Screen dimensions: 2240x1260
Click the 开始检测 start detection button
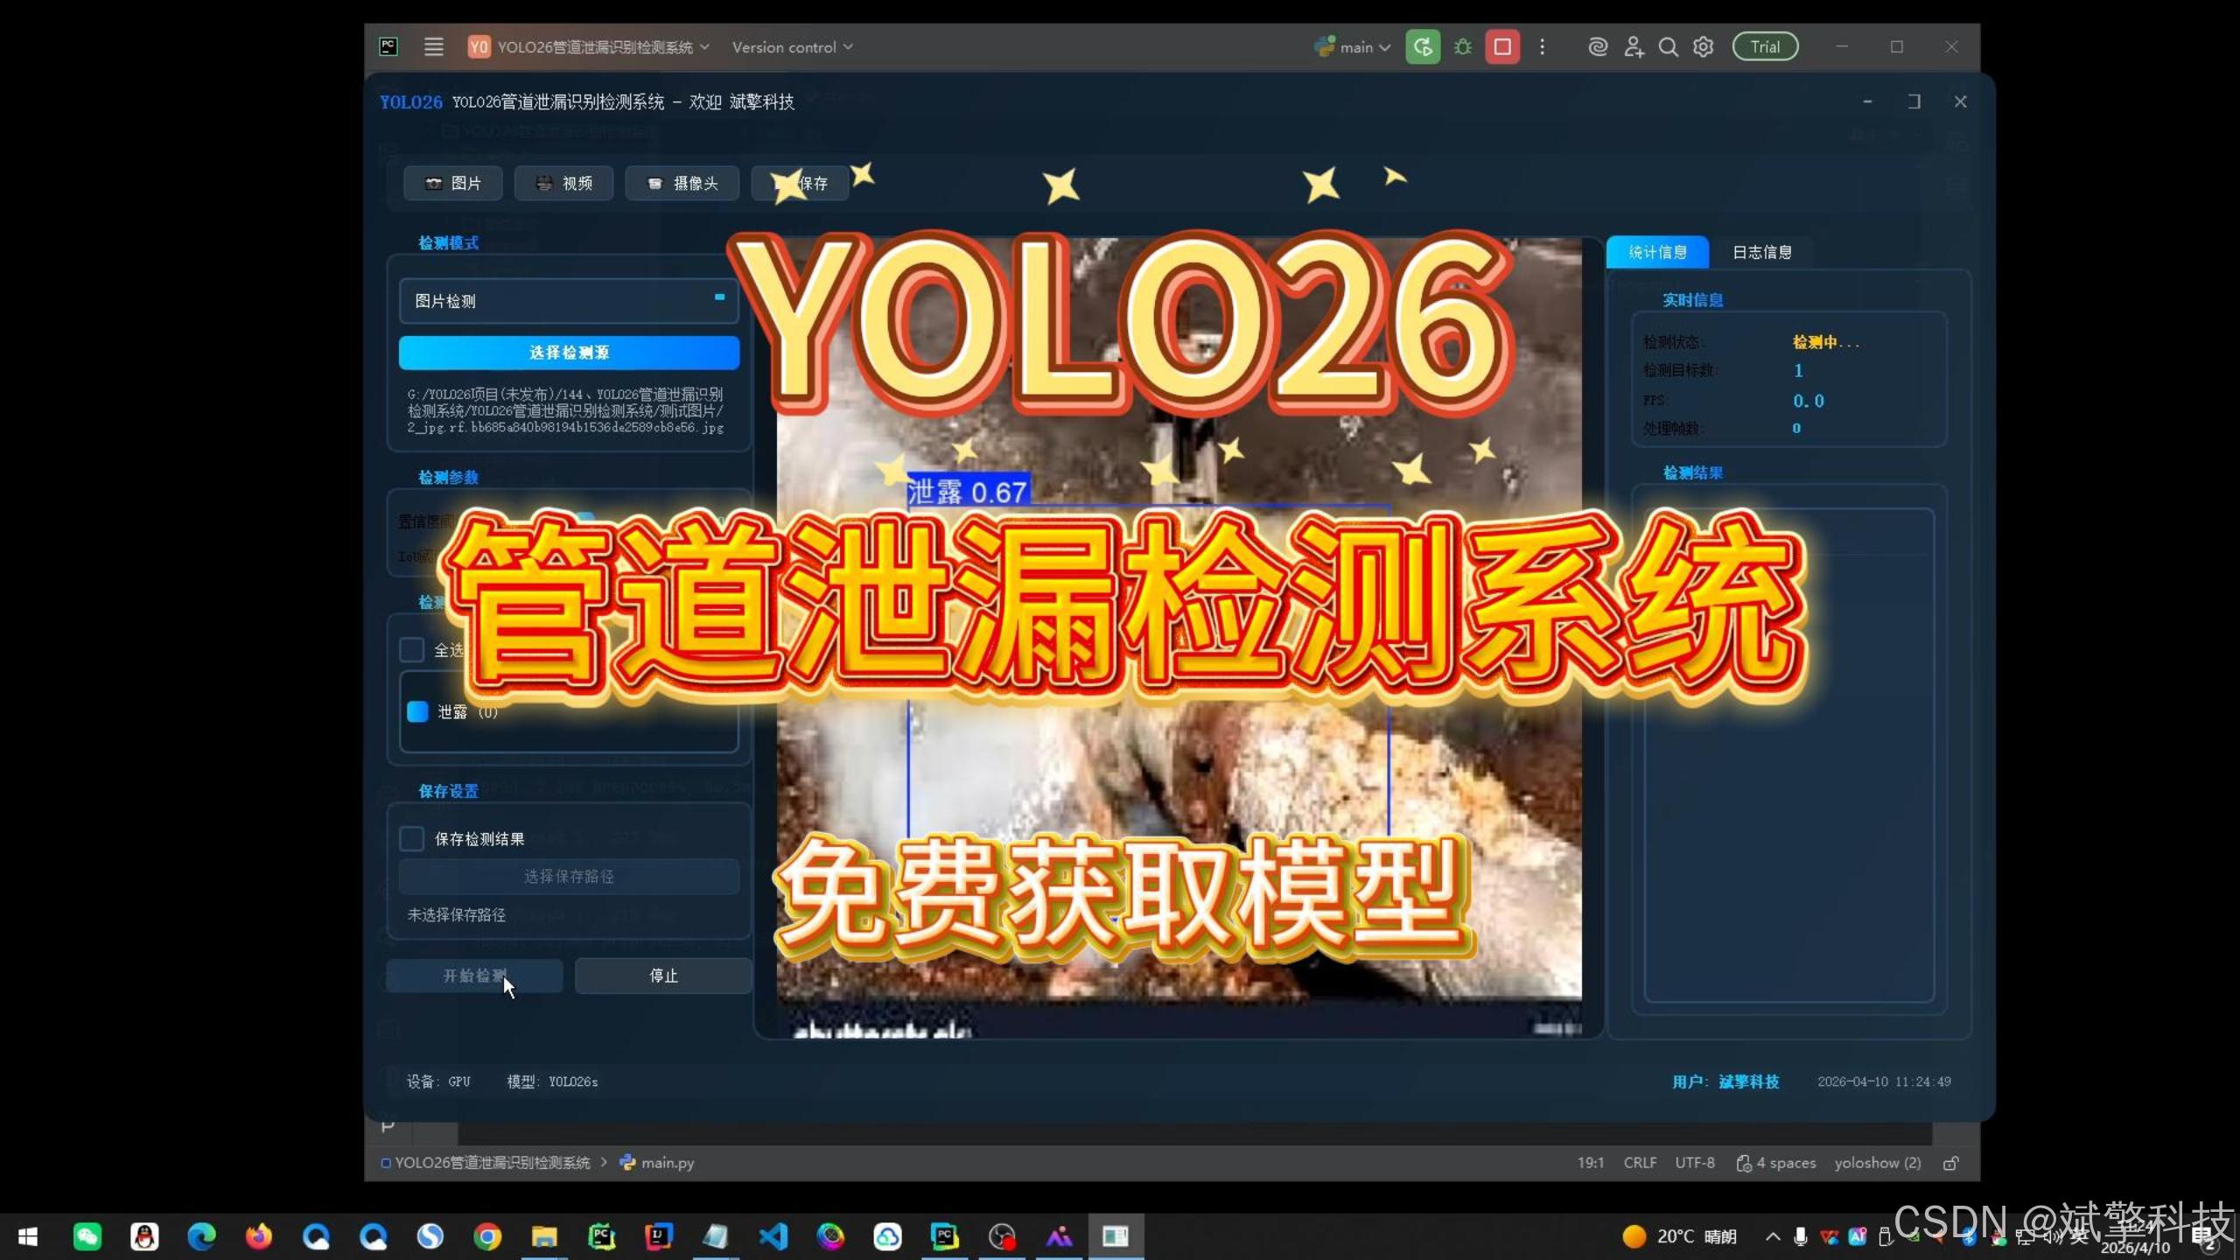pos(474,976)
